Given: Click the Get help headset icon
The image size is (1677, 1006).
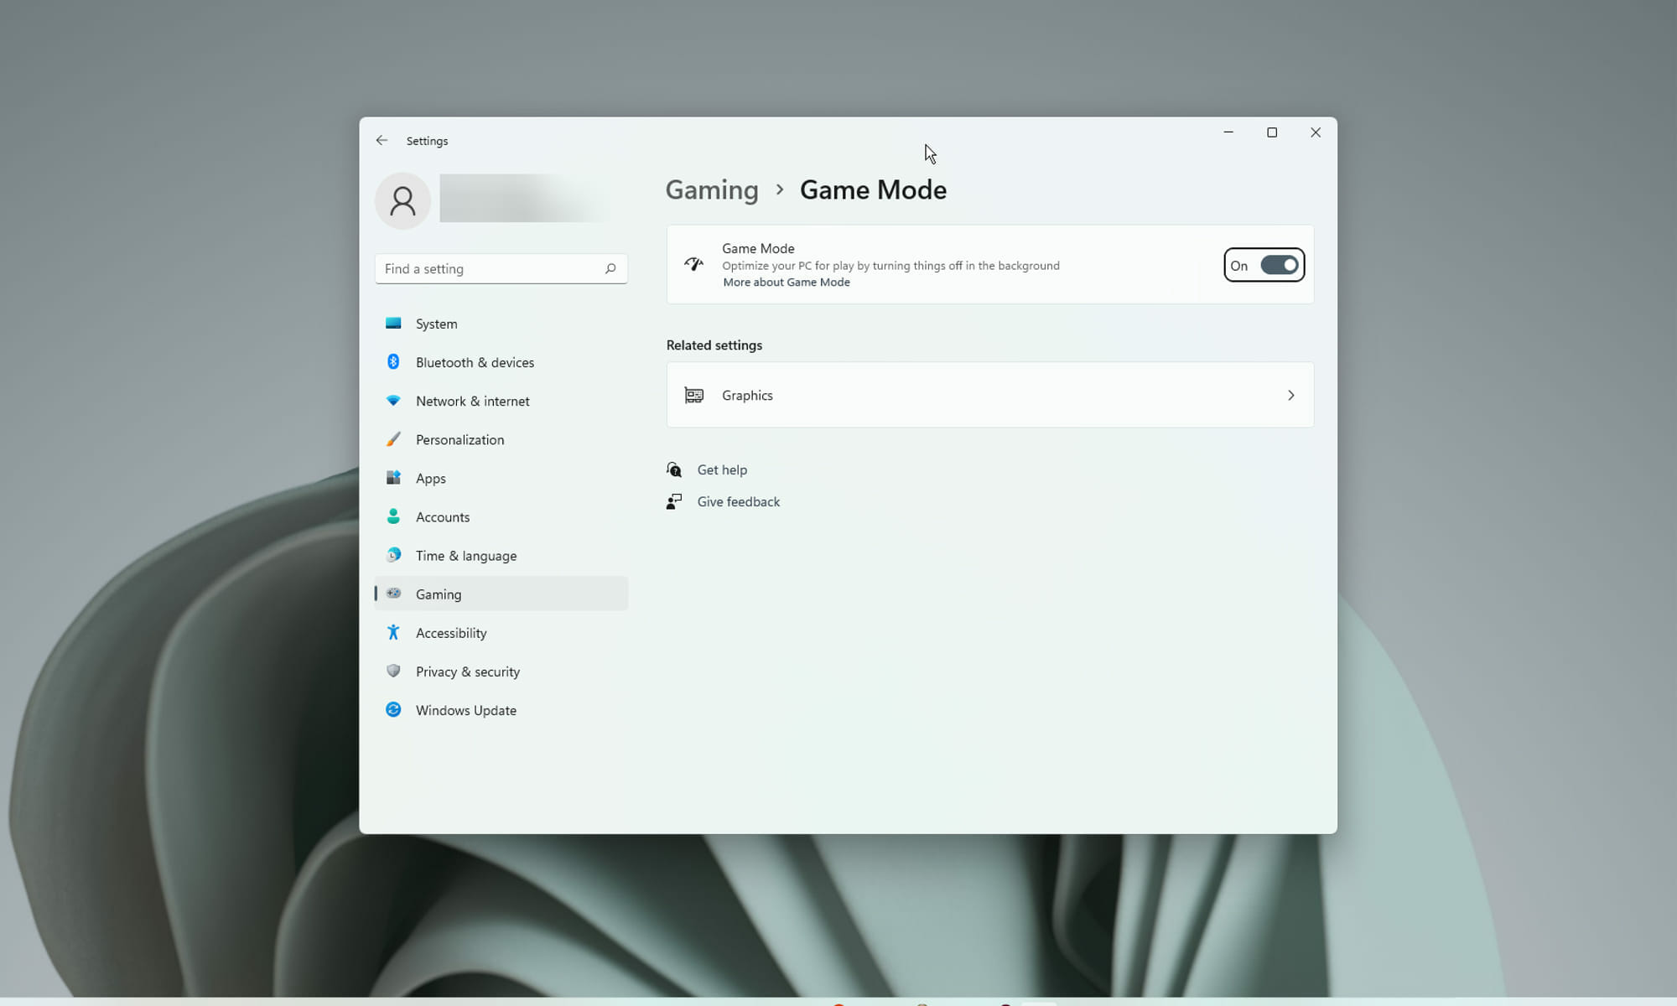Looking at the screenshot, I should pos(674,469).
